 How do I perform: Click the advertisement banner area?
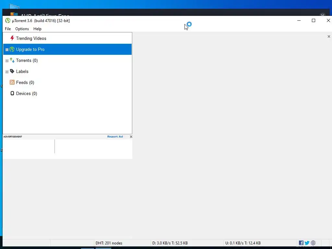point(67,149)
